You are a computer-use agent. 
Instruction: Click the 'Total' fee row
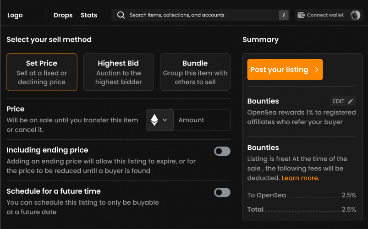[x=302, y=209]
